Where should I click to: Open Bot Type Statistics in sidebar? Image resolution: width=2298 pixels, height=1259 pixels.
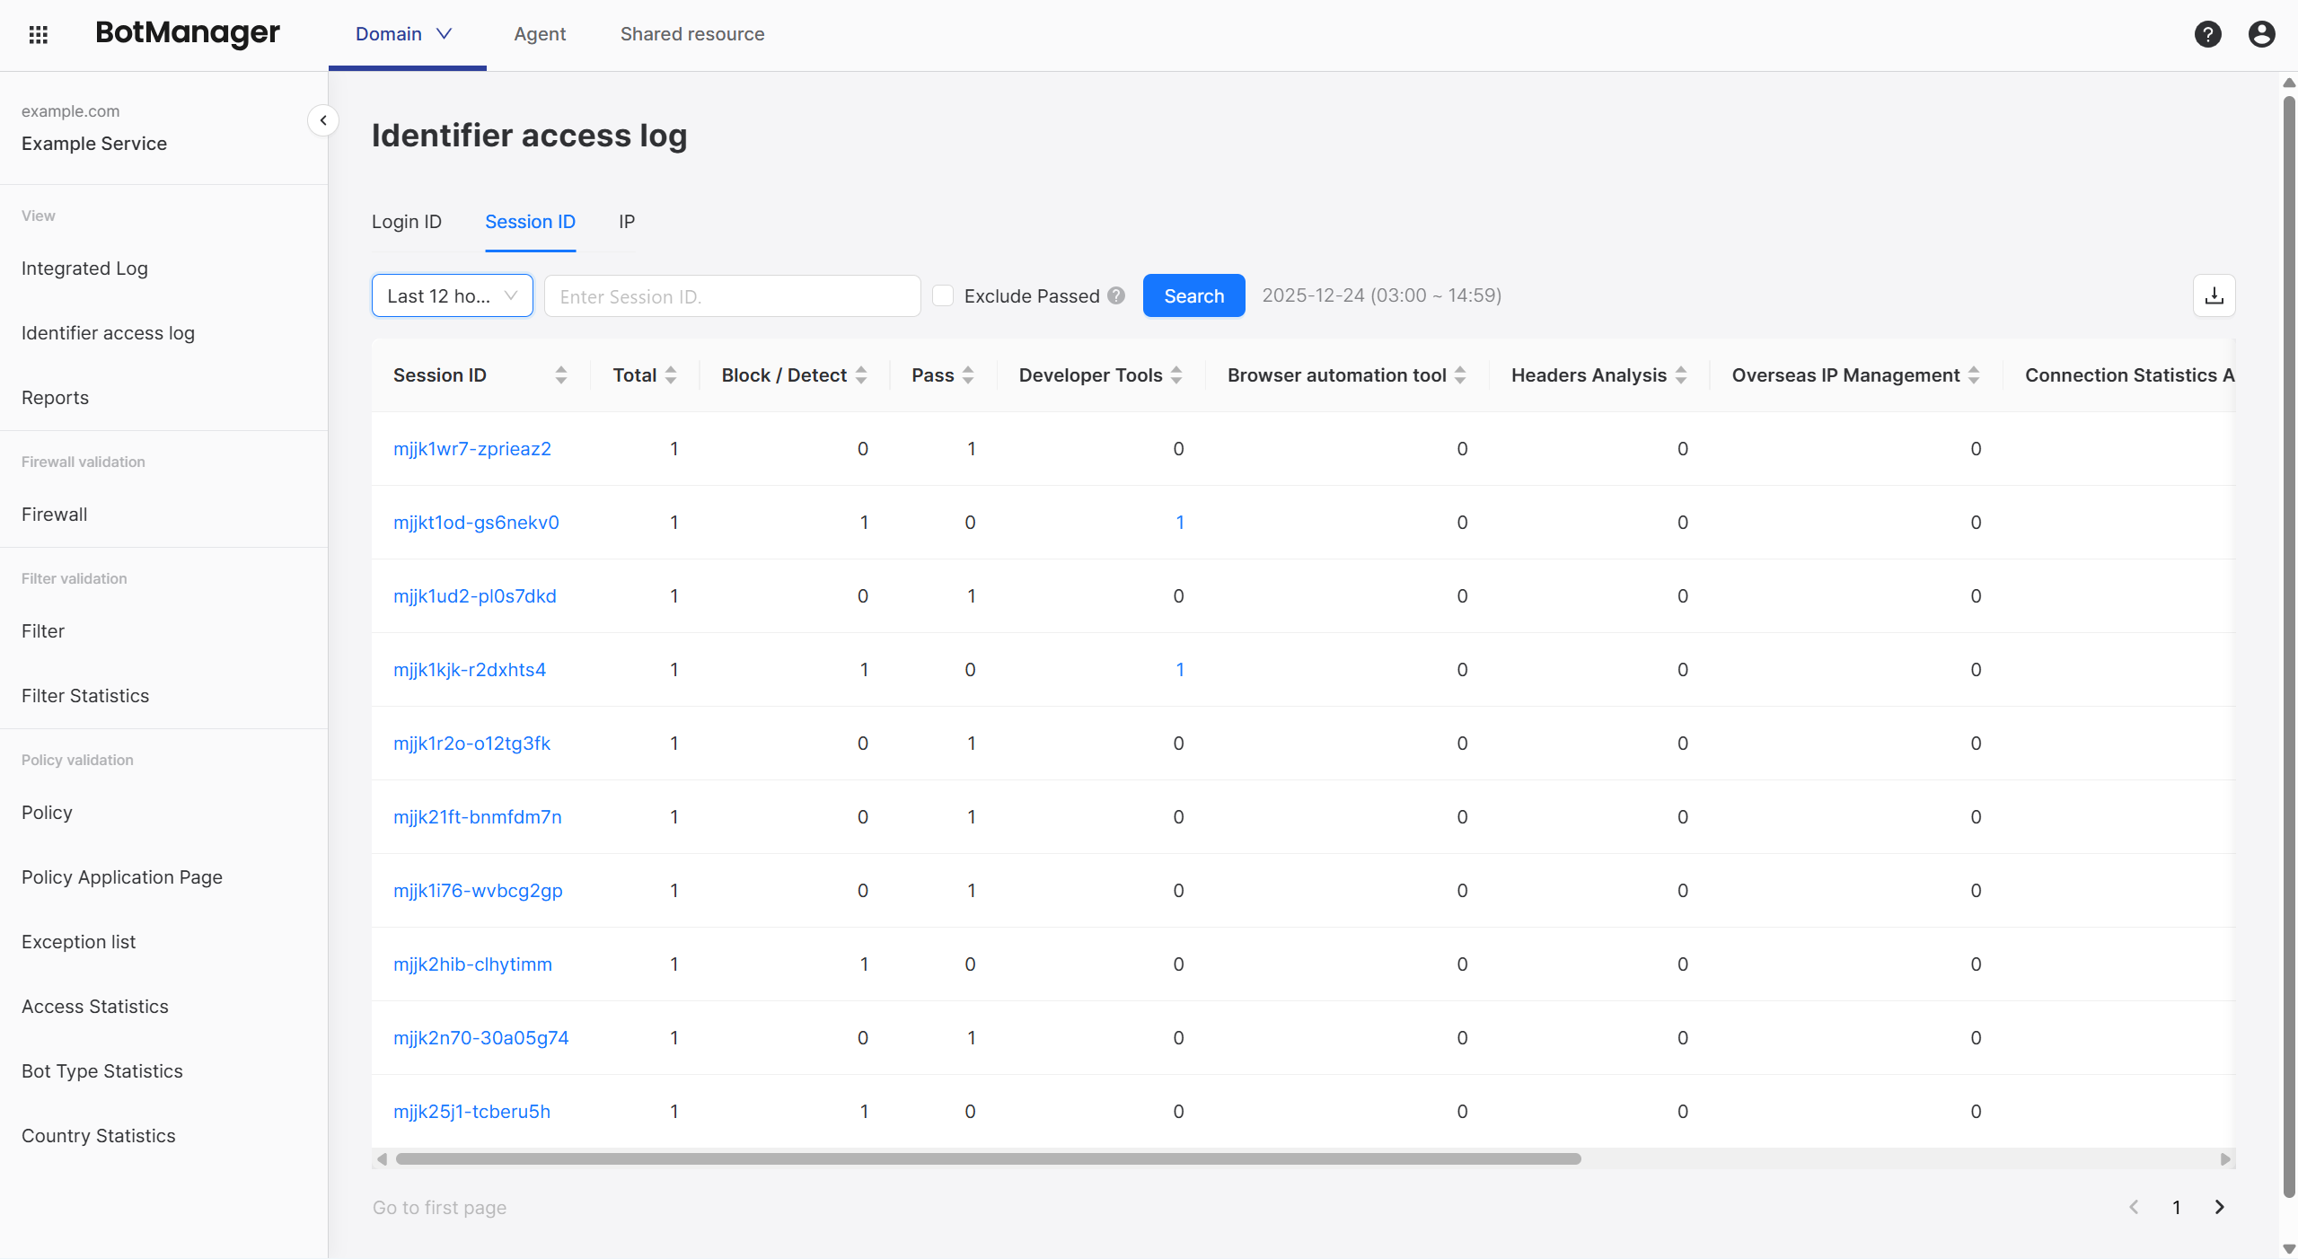(102, 1070)
